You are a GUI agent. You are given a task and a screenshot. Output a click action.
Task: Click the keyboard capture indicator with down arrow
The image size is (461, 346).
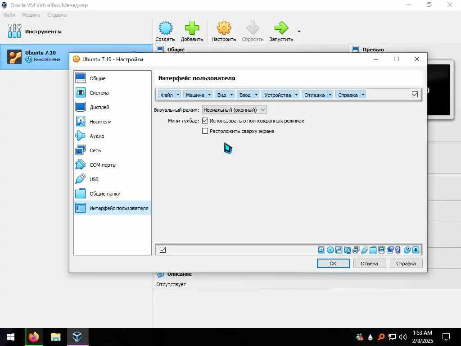(416, 250)
